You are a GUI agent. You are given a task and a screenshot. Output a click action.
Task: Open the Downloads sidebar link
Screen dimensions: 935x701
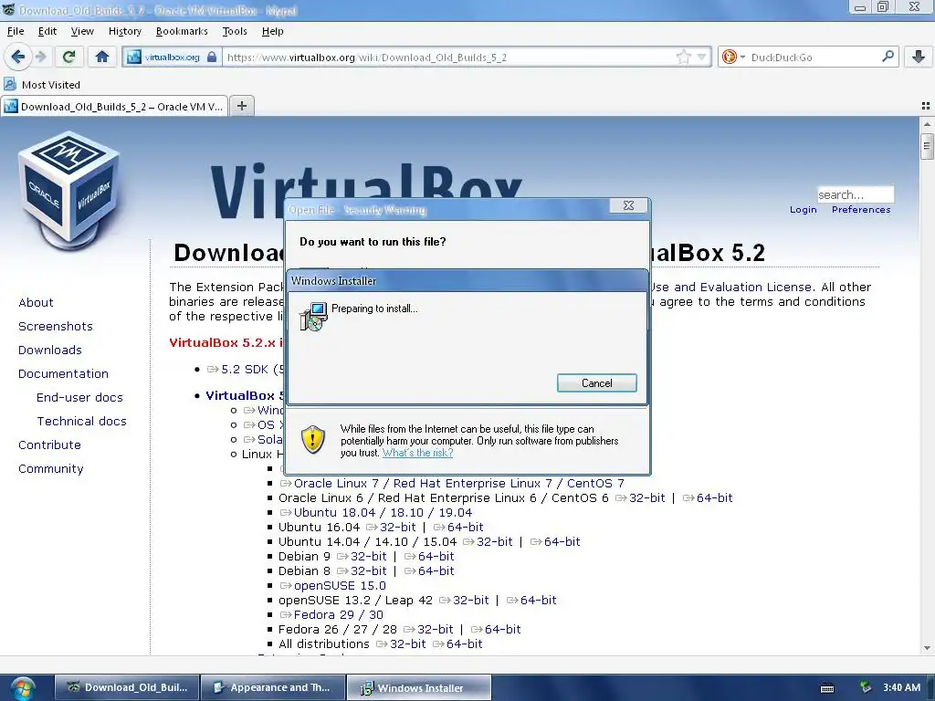tap(50, 350)
